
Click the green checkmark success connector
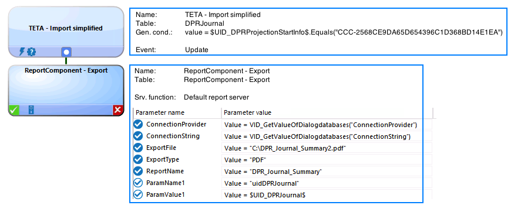pyautogui.click(x=14, y=110)
